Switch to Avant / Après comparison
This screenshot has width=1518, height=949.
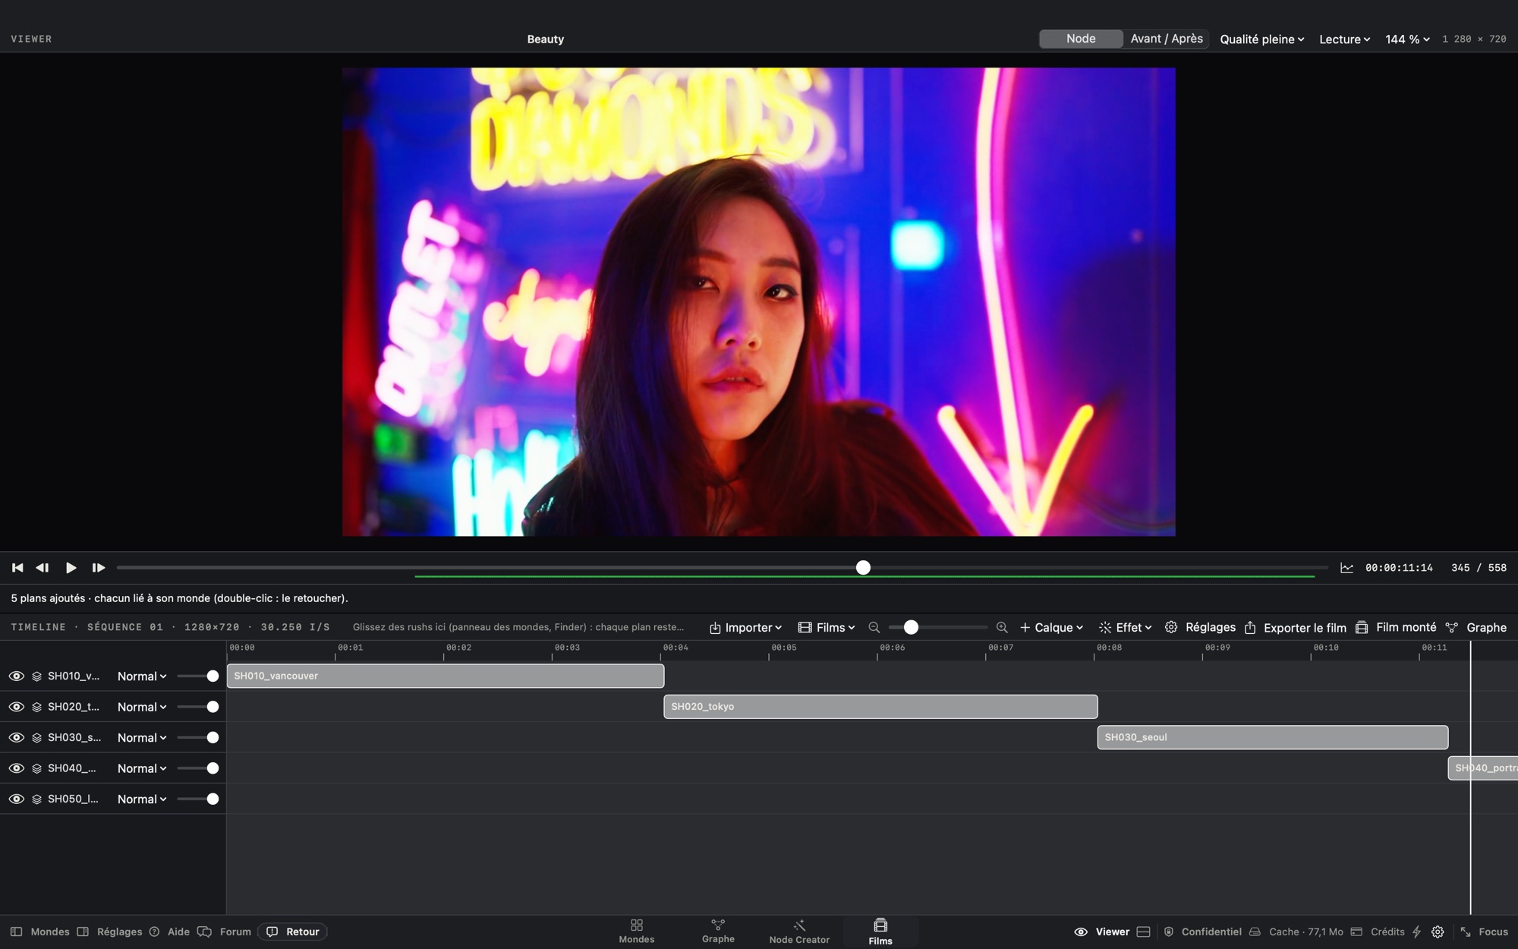[1167, 39]
